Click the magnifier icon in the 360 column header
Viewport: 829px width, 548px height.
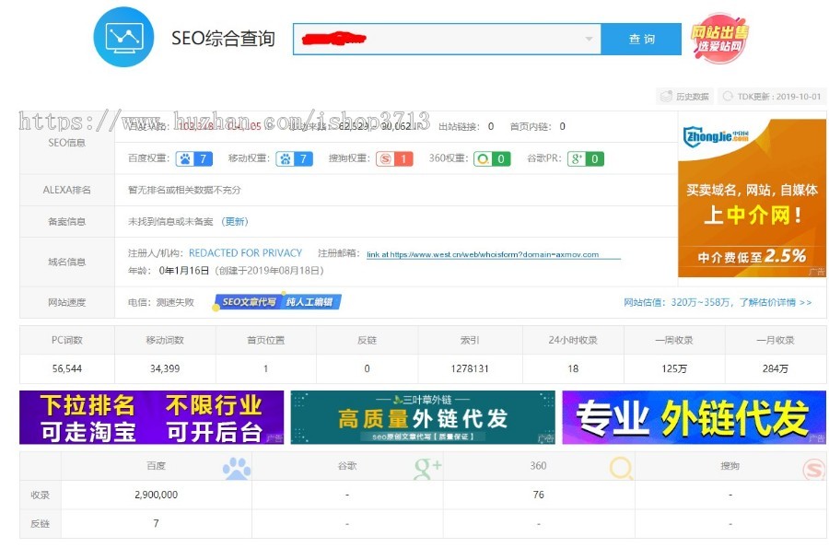point(619,466)
